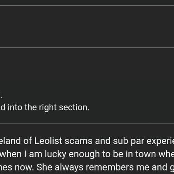The height and width of the screenshot is (174, 174).
Task: Click the word "She" in the post
Action: 44,167
